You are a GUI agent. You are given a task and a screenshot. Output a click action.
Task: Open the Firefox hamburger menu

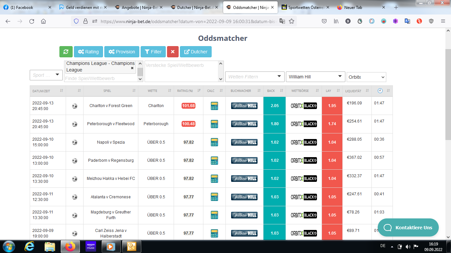tap(443, 21)
